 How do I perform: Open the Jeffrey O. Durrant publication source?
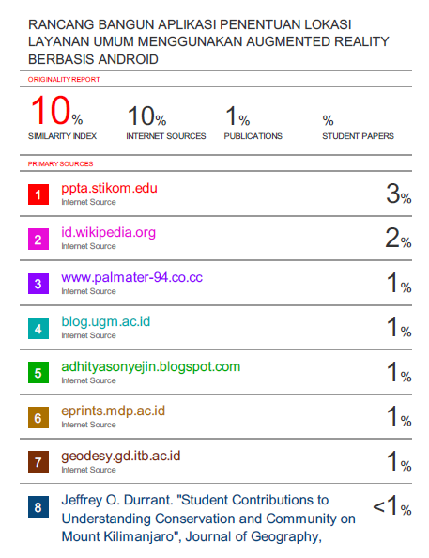pyautogui.click(x=208, y=519)
